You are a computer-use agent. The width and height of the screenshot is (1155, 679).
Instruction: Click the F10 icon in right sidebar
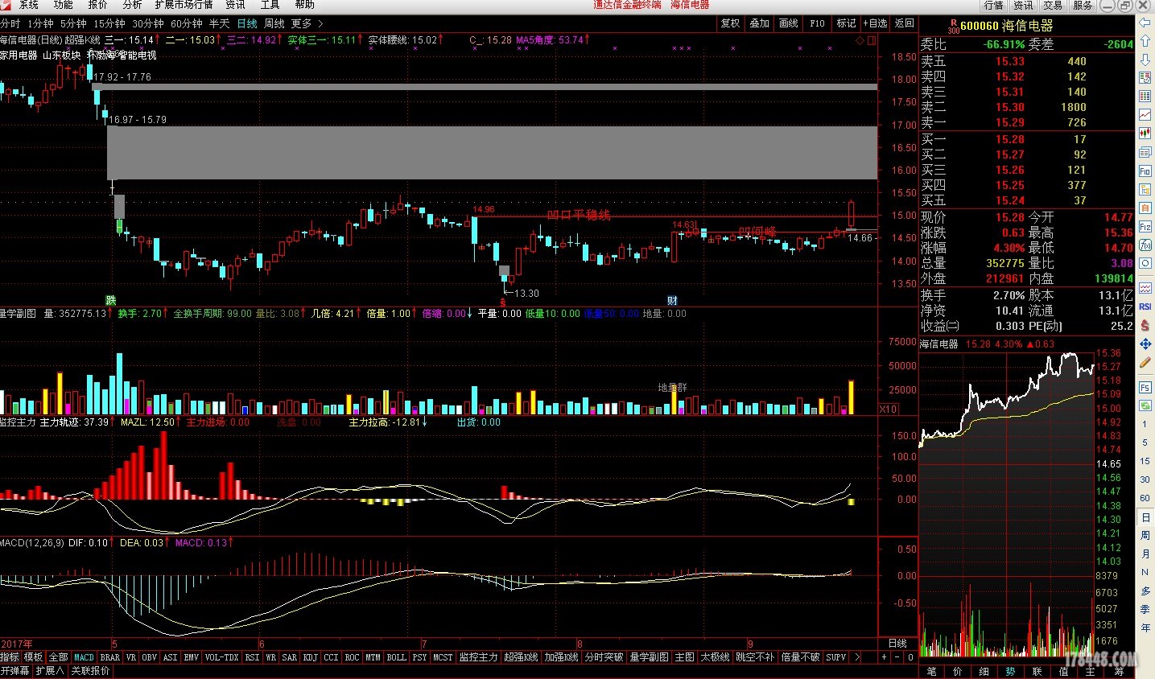(1145, 171)
